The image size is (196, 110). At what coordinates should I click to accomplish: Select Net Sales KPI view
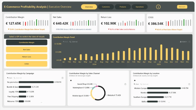click(x=27, y=49)
